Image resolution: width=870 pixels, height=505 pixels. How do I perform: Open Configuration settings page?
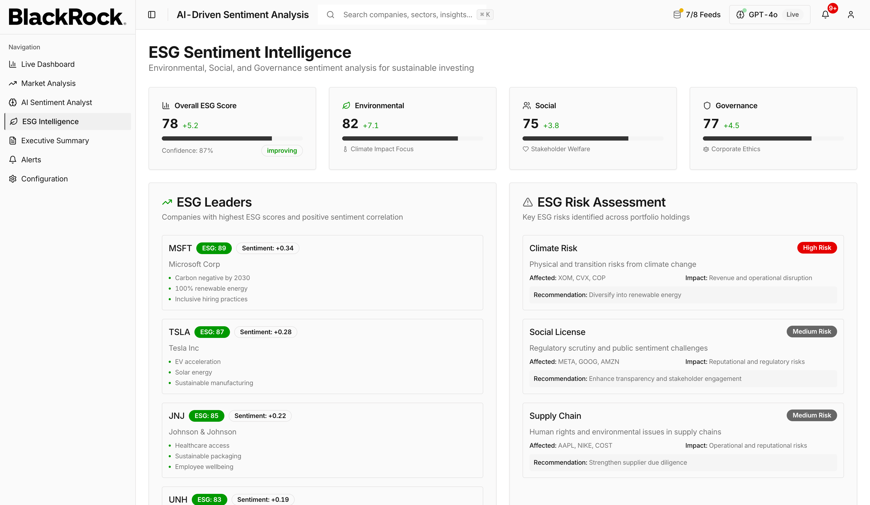67,179
